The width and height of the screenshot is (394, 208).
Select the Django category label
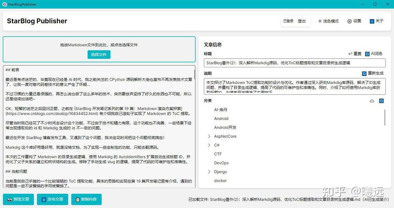point(220,172)
